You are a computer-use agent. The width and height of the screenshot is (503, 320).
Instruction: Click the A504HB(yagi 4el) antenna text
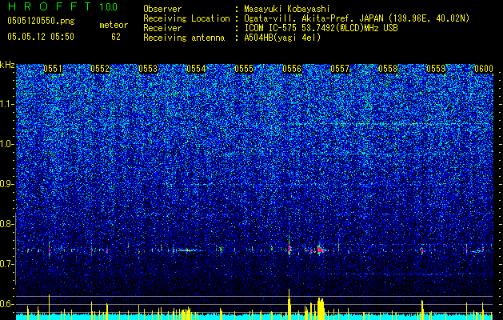[282, 38]
